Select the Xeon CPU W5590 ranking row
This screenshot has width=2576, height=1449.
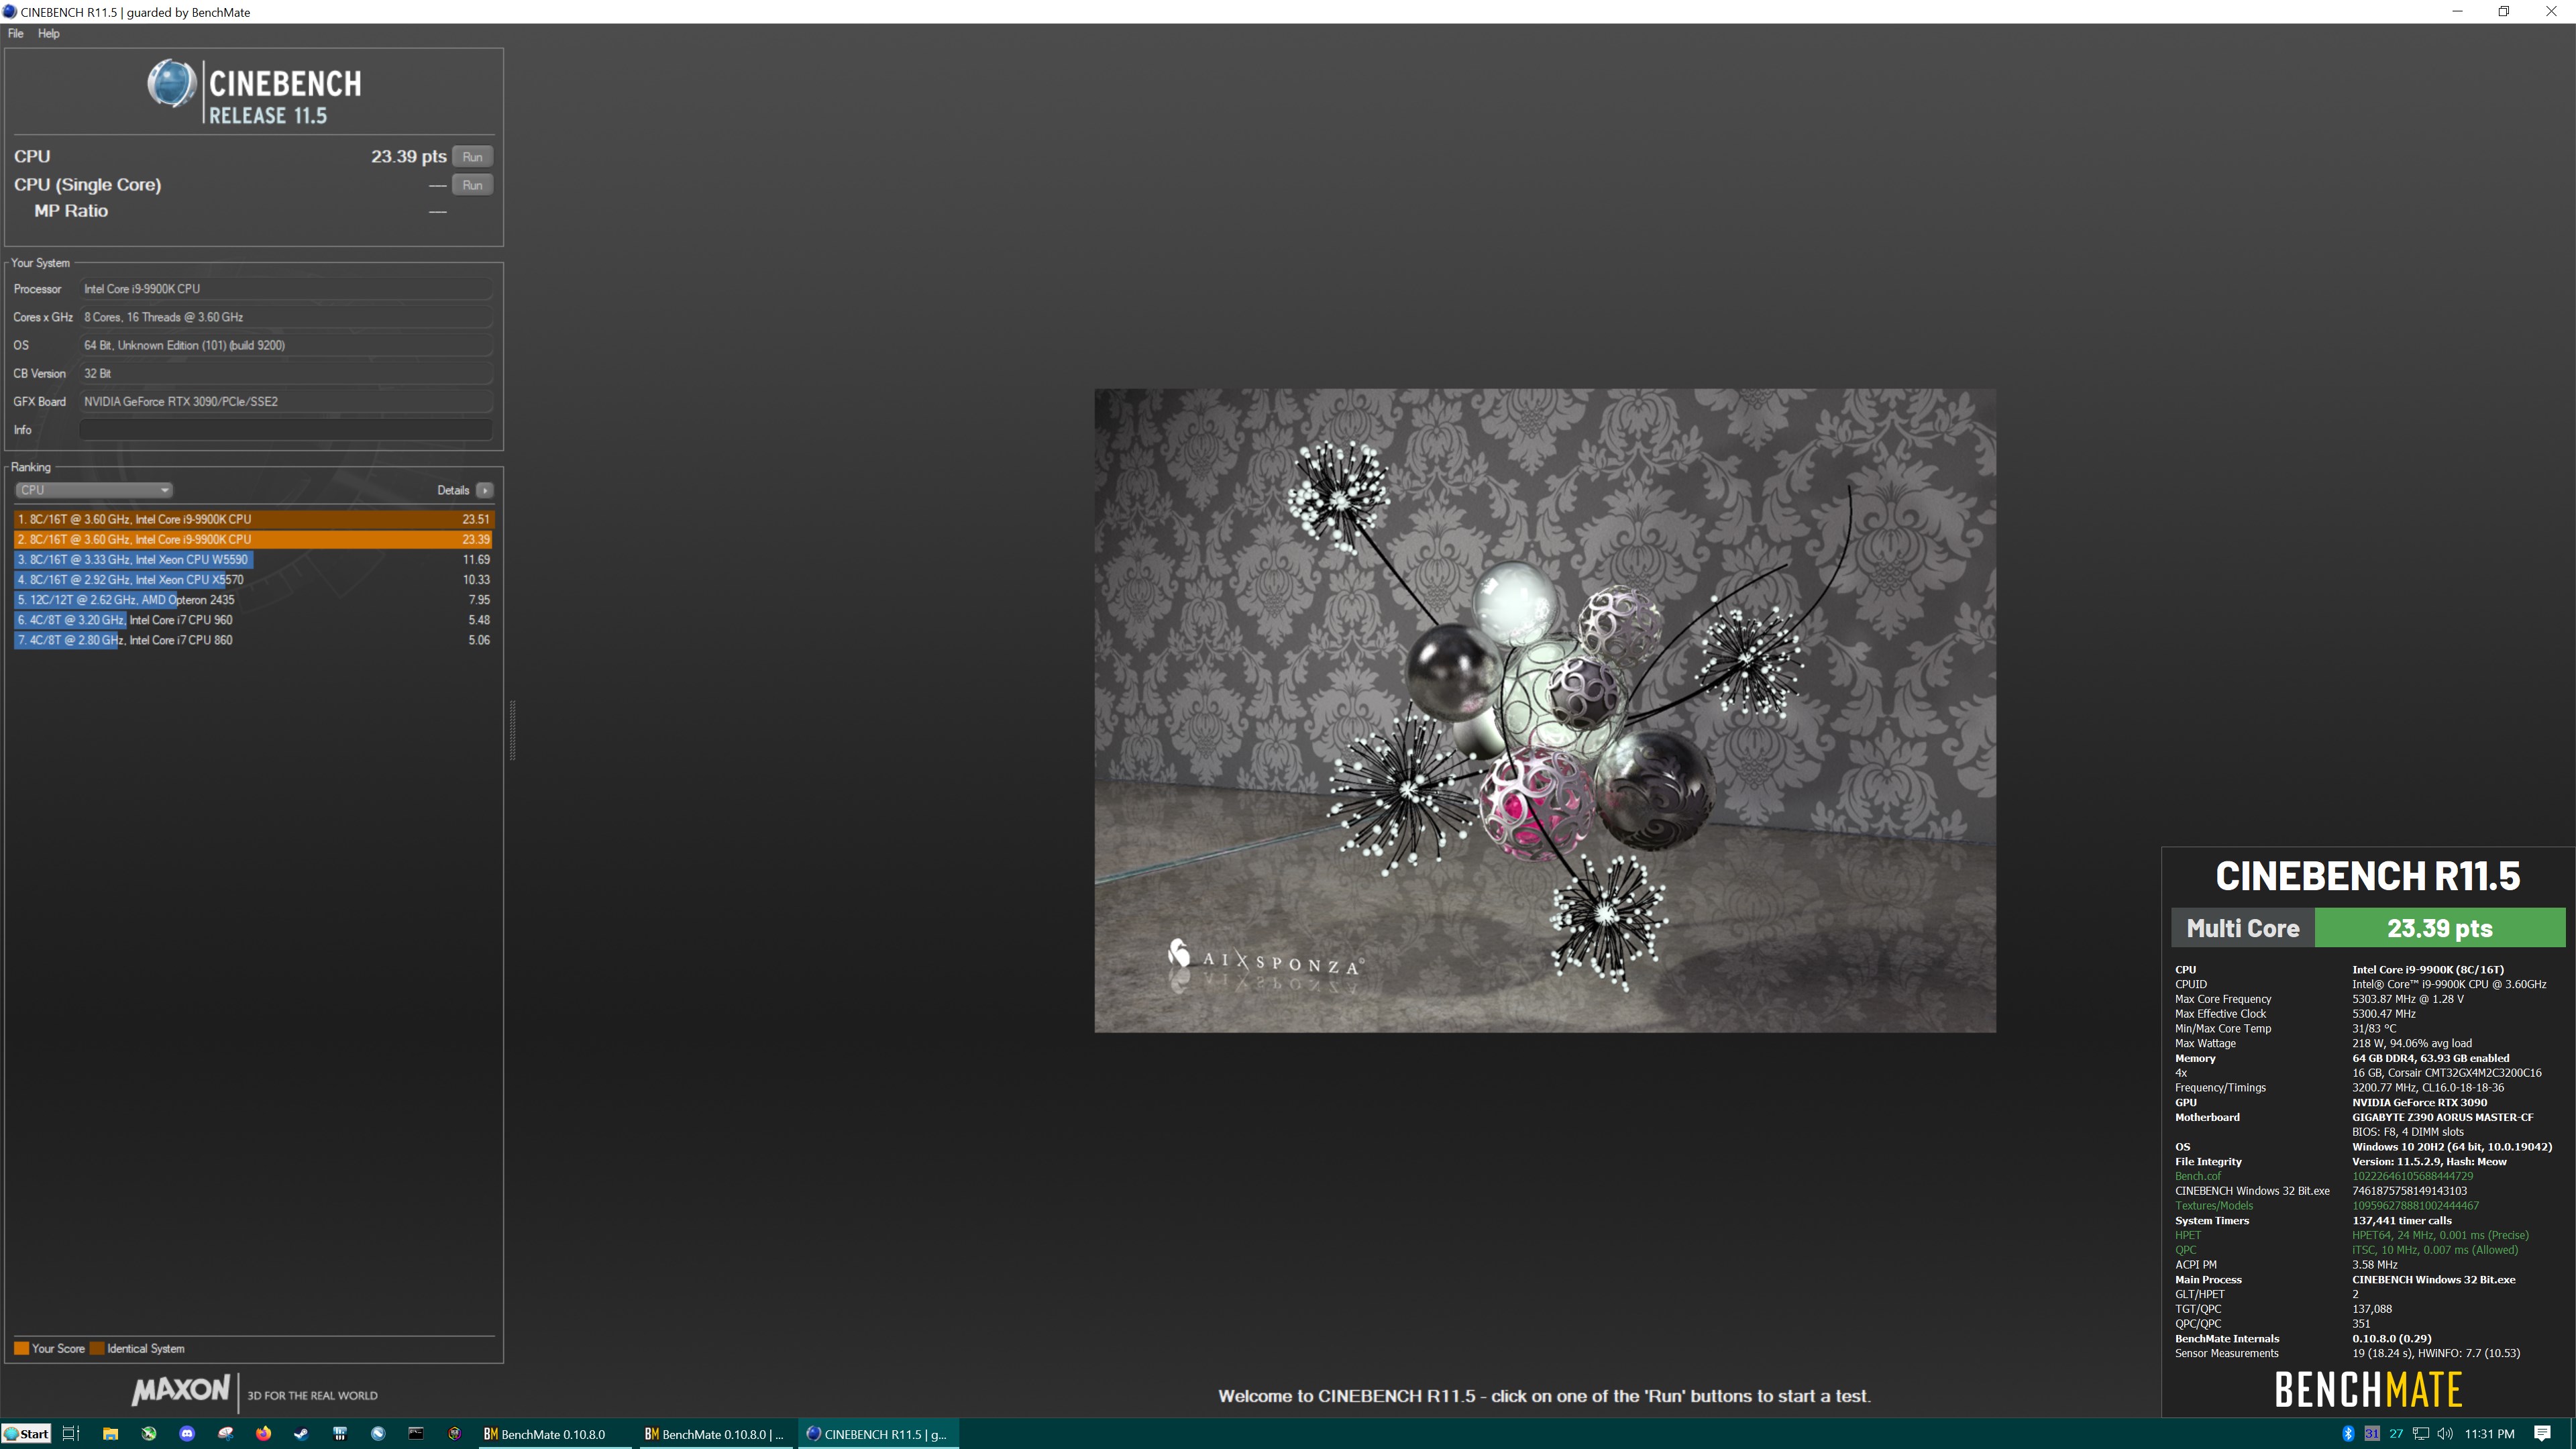[254, 560]
